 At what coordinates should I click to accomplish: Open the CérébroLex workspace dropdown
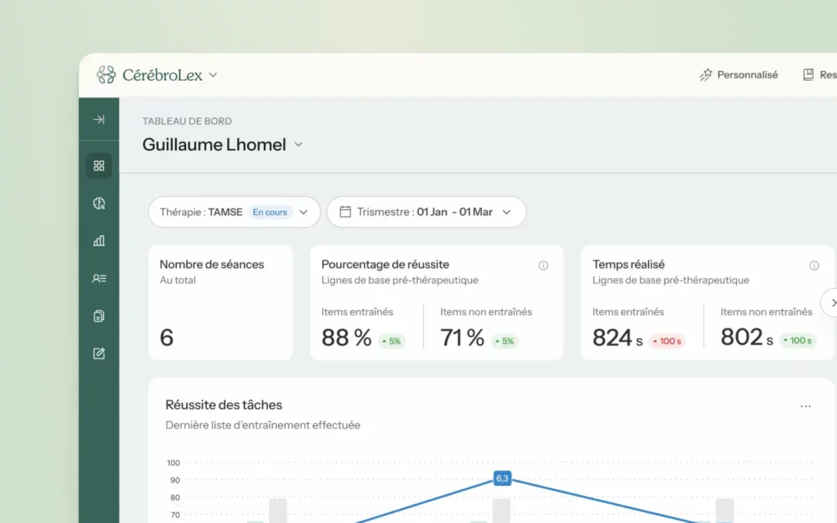213,75
